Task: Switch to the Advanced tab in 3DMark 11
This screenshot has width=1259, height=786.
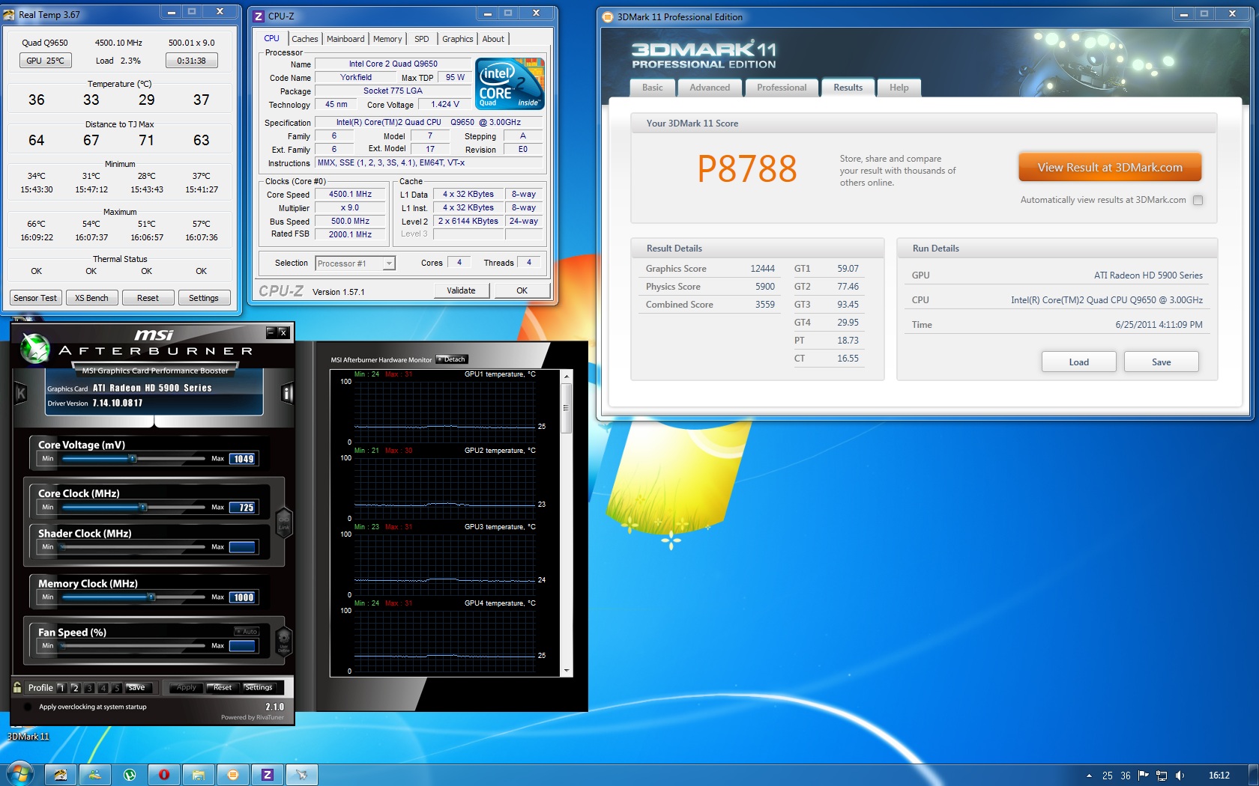Action: pyautogui.click(x=710, y=88)
